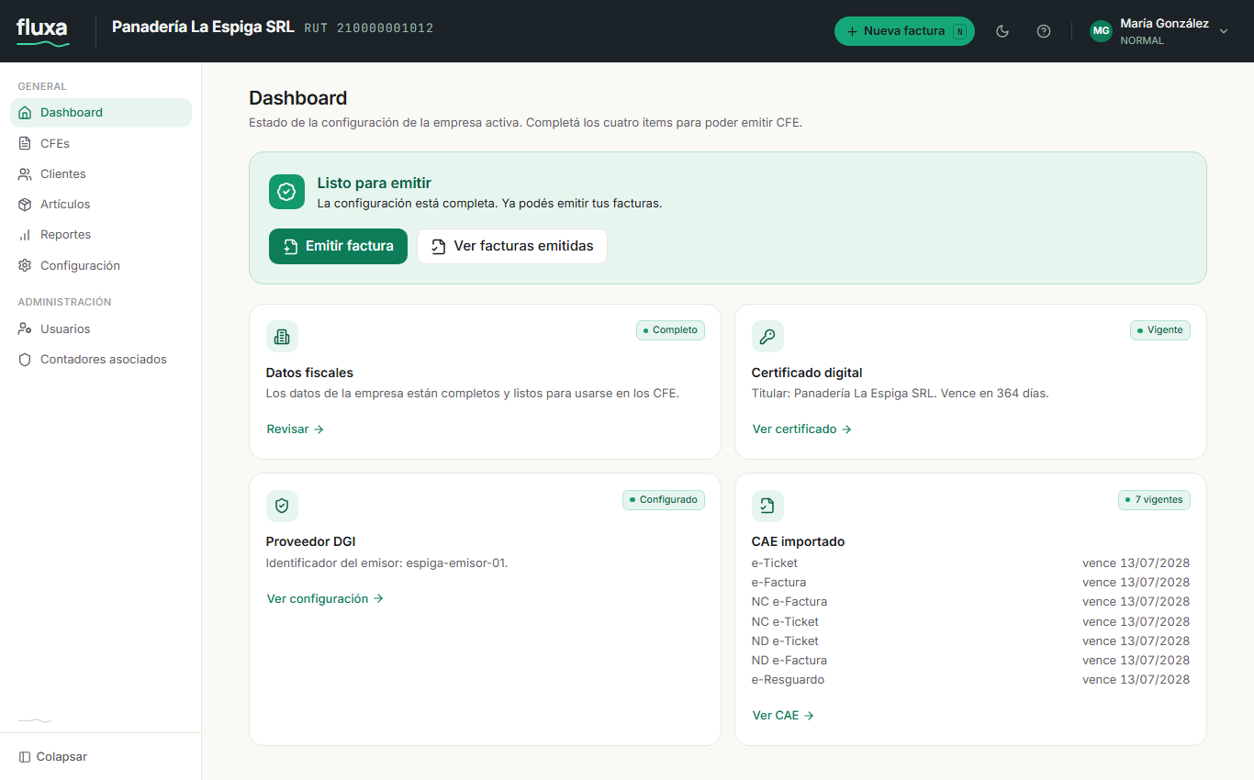Viewport: 1254px width, 780px height.
Task: Click the Panadería La Espiga SRL company name
Action: tap(203, 28)
